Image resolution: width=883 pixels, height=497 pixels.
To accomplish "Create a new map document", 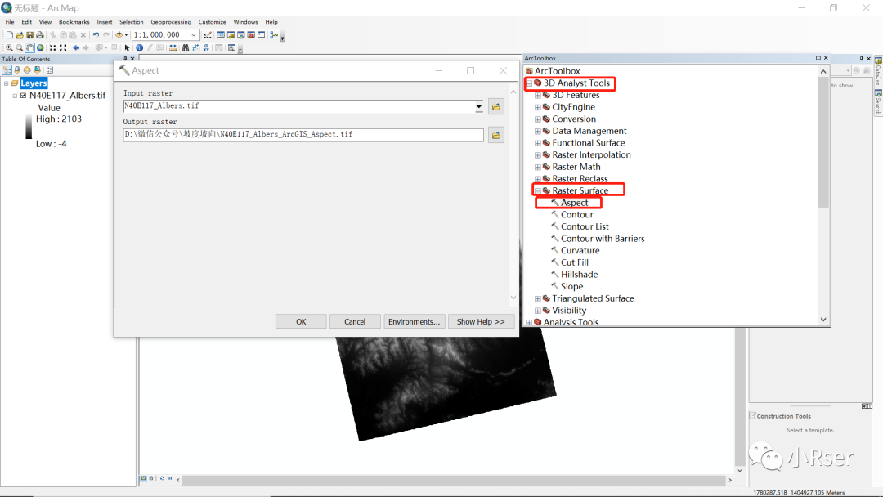I will coord(10,35).
